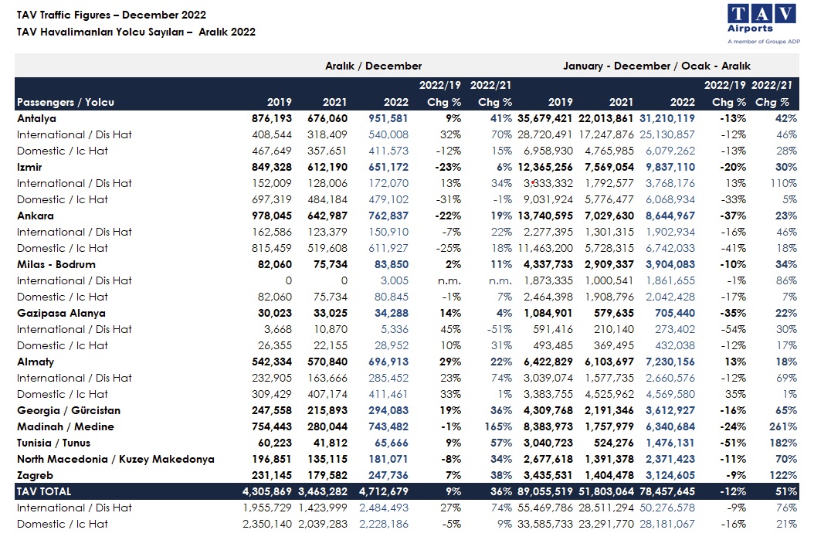
Task: Click Georgia December 2022 value 294,083
Action: (388, 410)
